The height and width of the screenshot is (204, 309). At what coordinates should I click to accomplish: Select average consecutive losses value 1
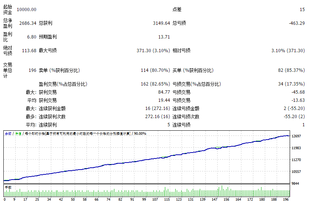point(303,125)
